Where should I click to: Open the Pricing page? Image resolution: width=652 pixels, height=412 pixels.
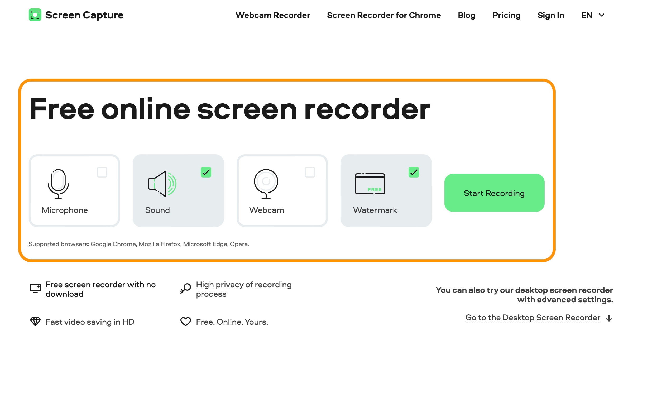[506, 15]
